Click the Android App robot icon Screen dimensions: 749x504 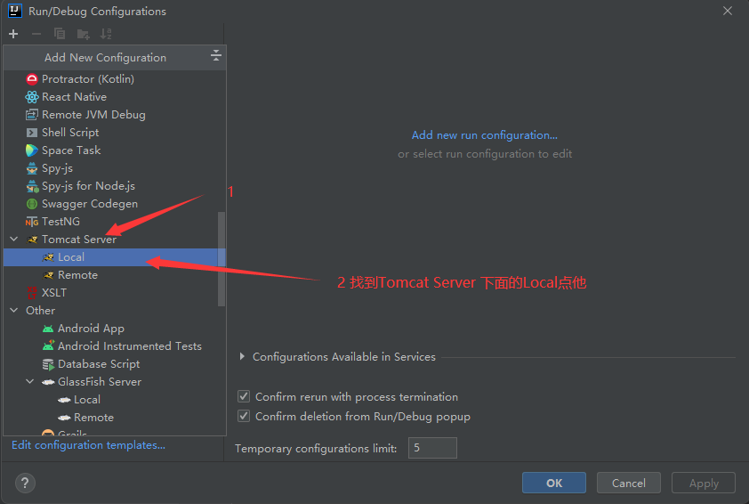48,329
